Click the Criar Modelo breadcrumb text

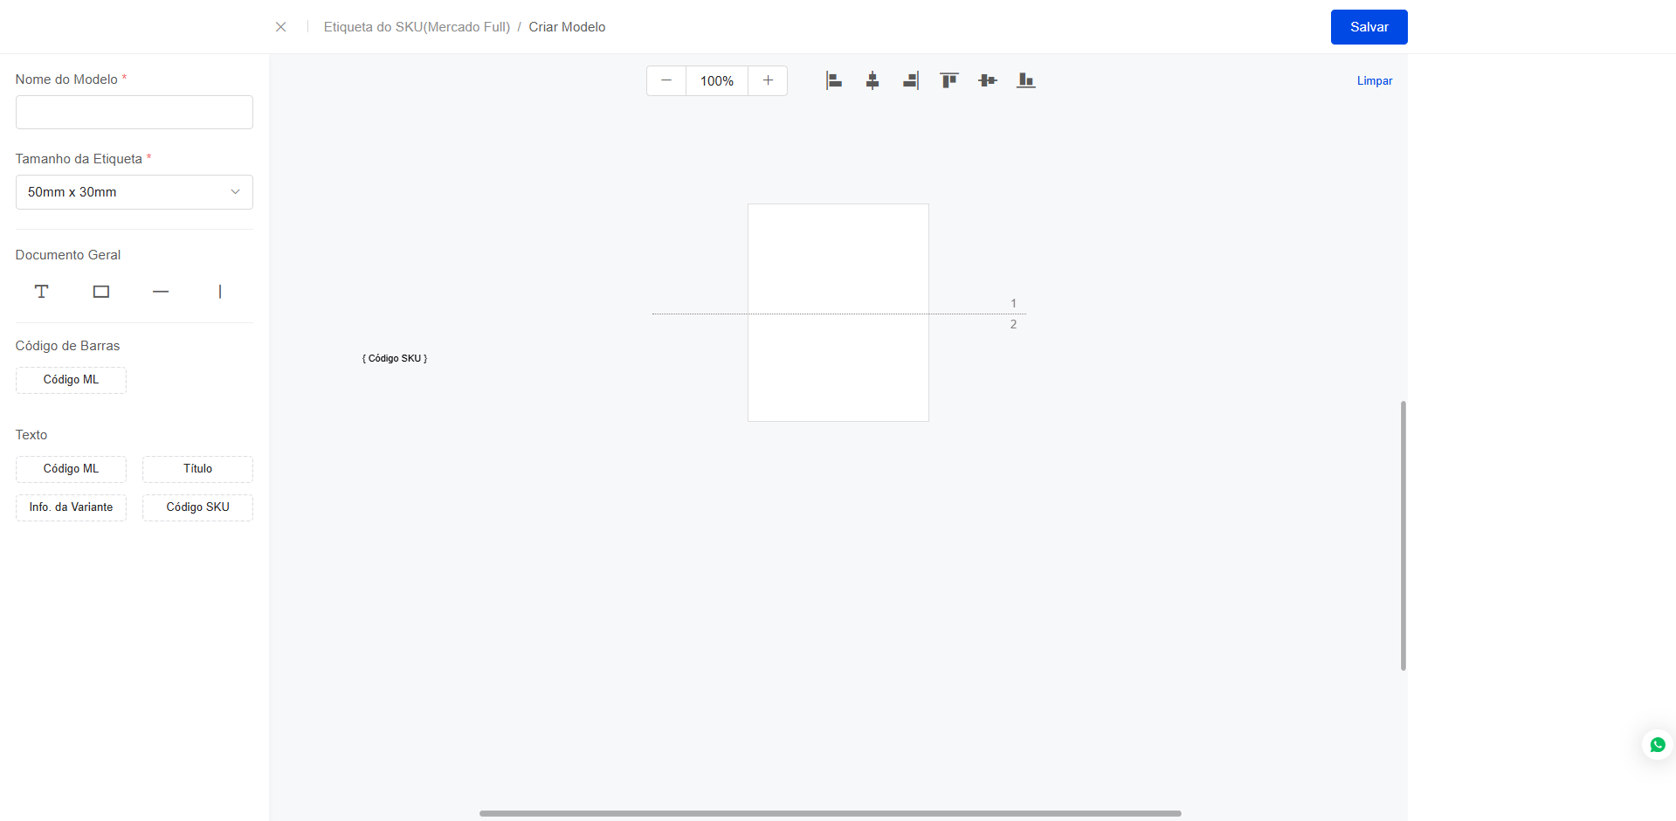[x=567, y=27]
